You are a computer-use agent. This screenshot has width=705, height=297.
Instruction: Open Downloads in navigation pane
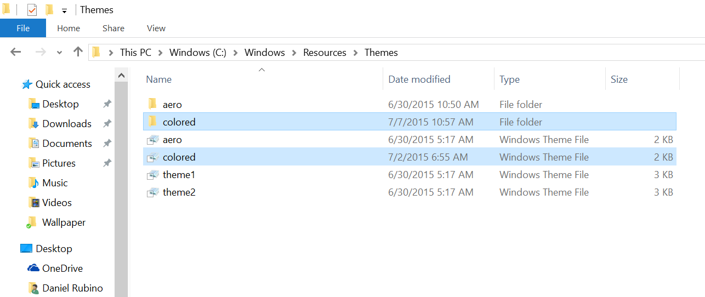click(67, 124)
